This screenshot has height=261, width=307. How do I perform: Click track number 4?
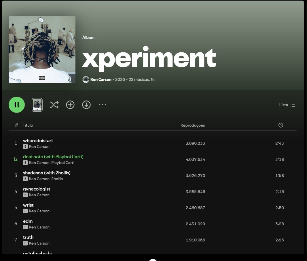(16, 191)
